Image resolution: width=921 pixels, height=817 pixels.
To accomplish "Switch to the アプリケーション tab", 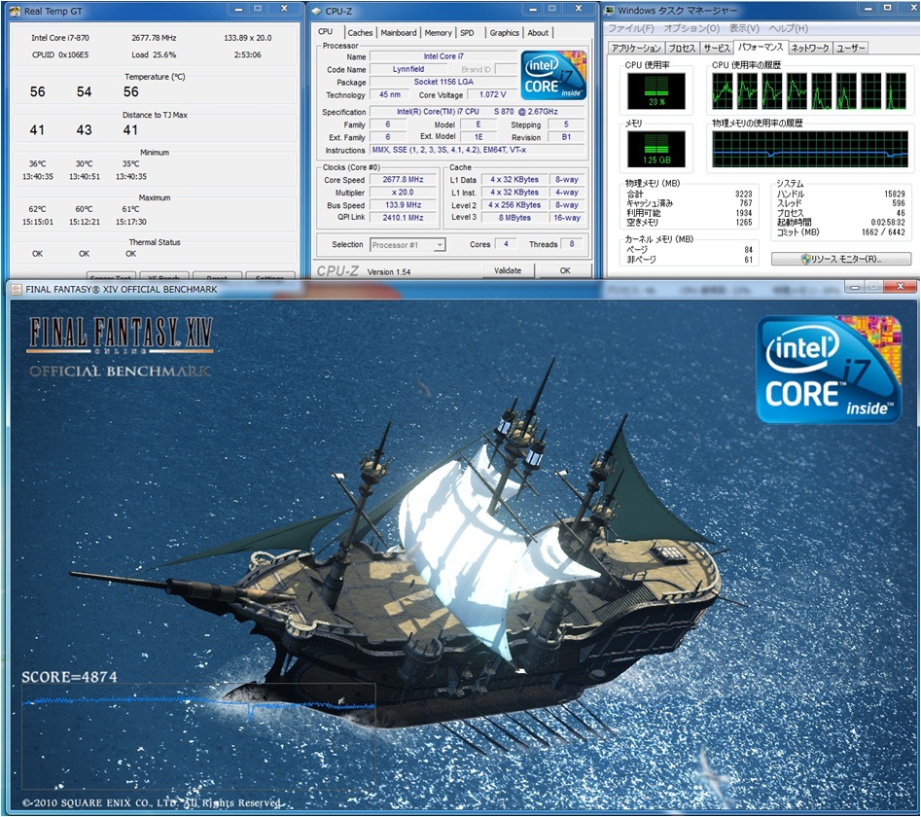I will pyautogui.click(x=636, y=49).
